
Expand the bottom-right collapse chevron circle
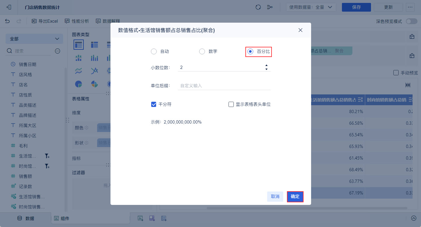[413, 218]
